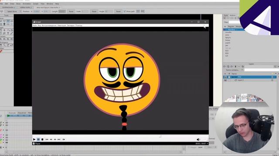Rewind the video in media player

coord(51,140)
